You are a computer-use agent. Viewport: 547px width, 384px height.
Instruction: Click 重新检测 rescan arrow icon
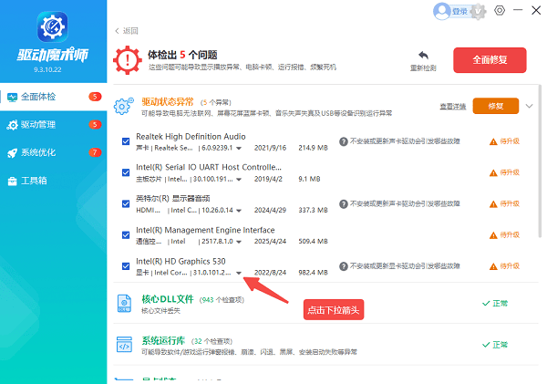point(423,55)
